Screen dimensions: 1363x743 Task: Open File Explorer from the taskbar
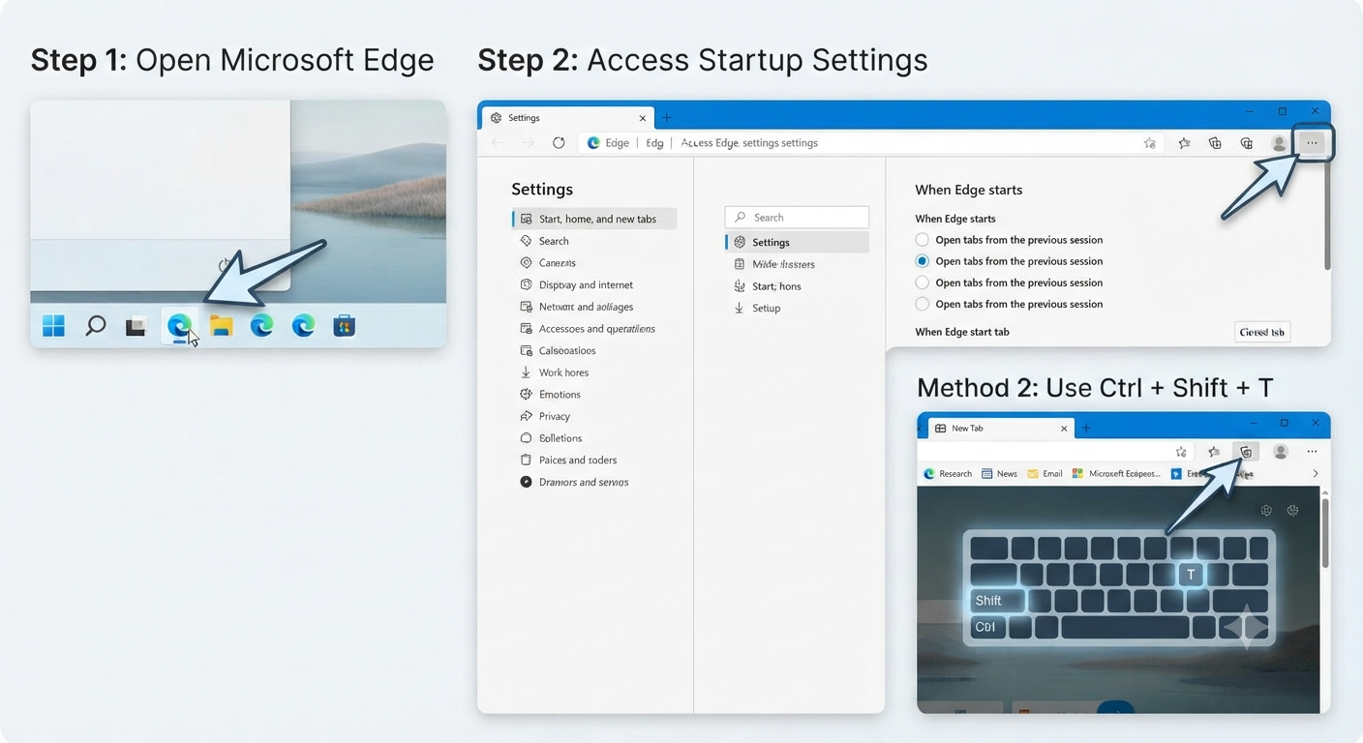221,326
